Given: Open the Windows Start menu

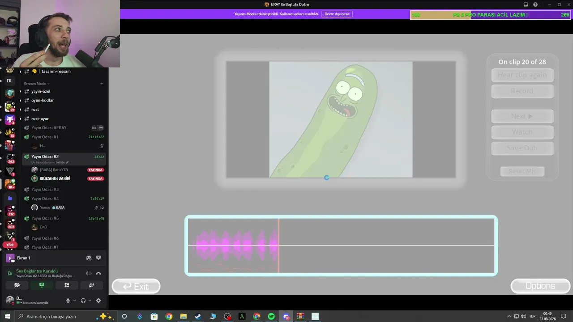Looking at the screenshot, I should pyautogui.click(x=7, y=316).
